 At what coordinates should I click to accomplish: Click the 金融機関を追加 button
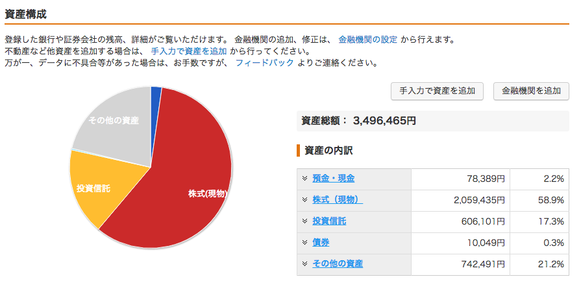tap(531, 91)
